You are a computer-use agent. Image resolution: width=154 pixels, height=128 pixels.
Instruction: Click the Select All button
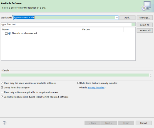tap(145, 25)
